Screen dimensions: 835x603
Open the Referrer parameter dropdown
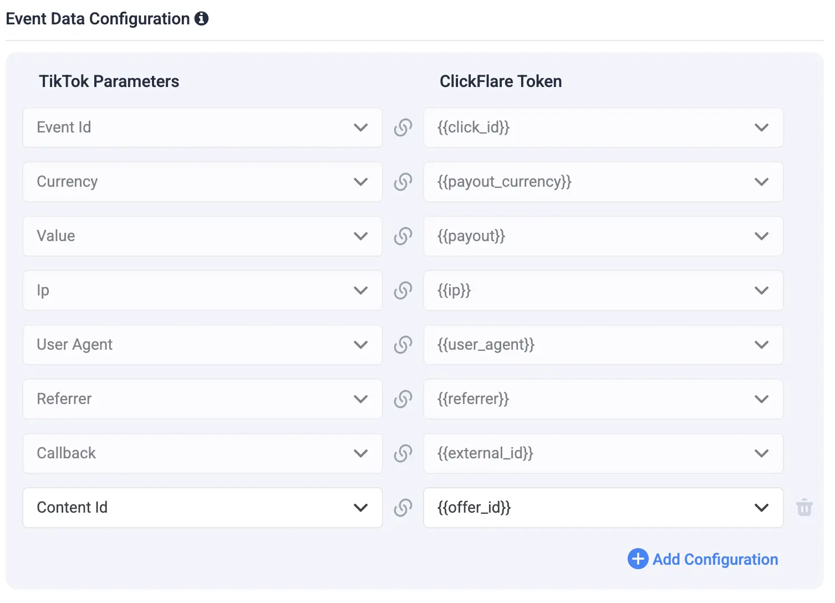(x=202, y=399)
